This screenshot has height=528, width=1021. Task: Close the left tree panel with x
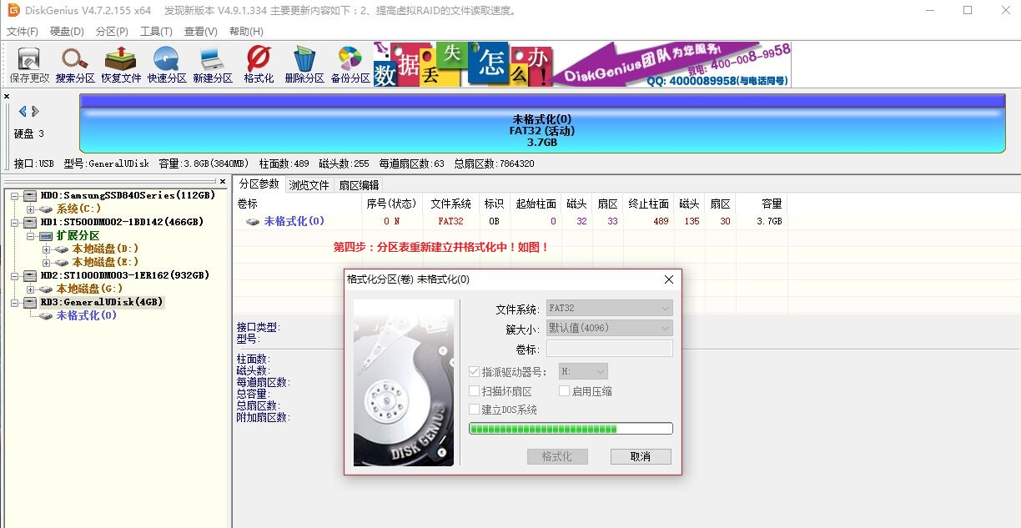[x=222, y=181]
